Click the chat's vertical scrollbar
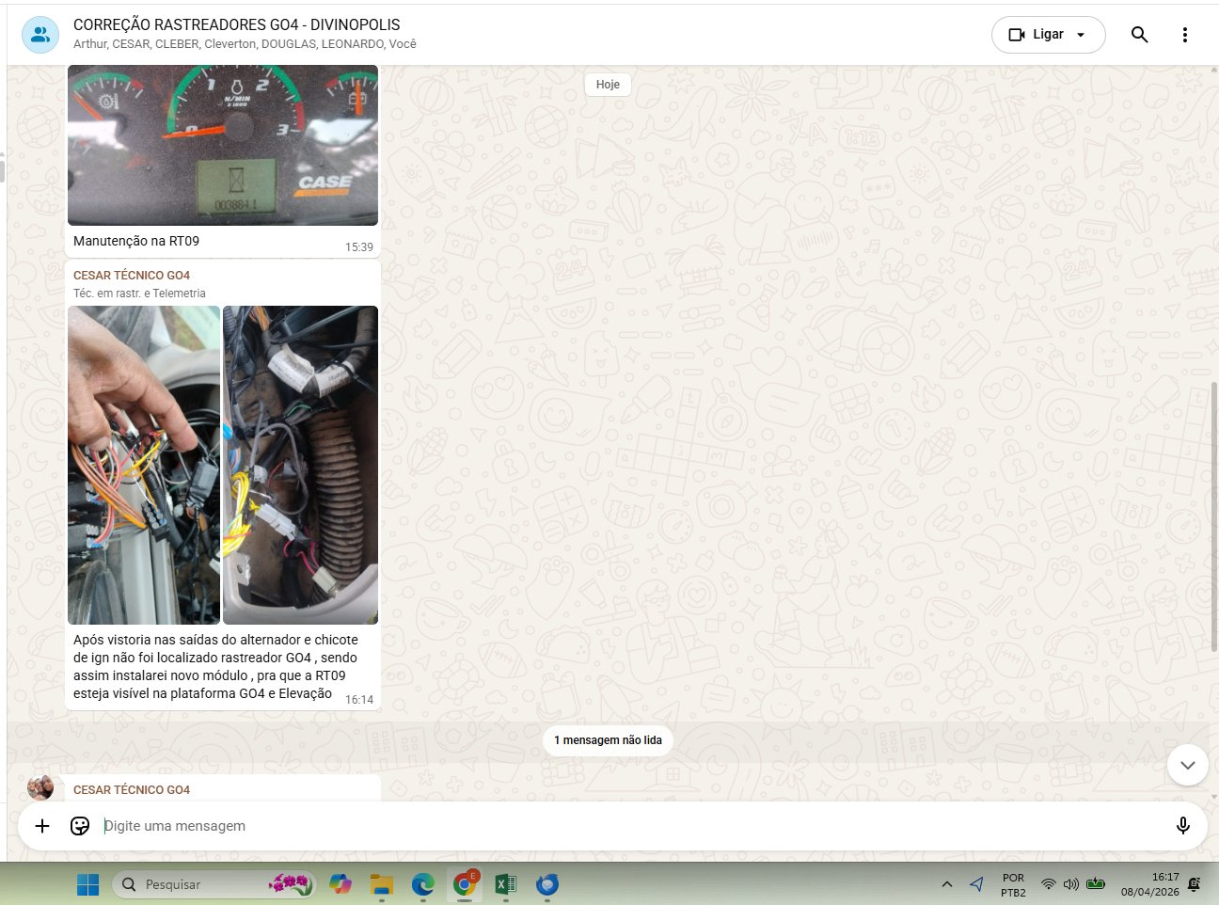 [1213, 516]
